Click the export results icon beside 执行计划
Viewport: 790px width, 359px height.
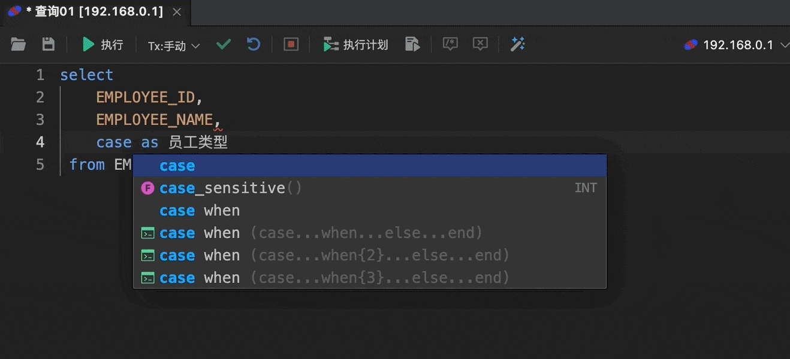click(412, 44)
